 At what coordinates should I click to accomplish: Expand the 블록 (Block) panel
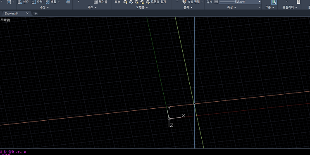[x=188, y=7]
